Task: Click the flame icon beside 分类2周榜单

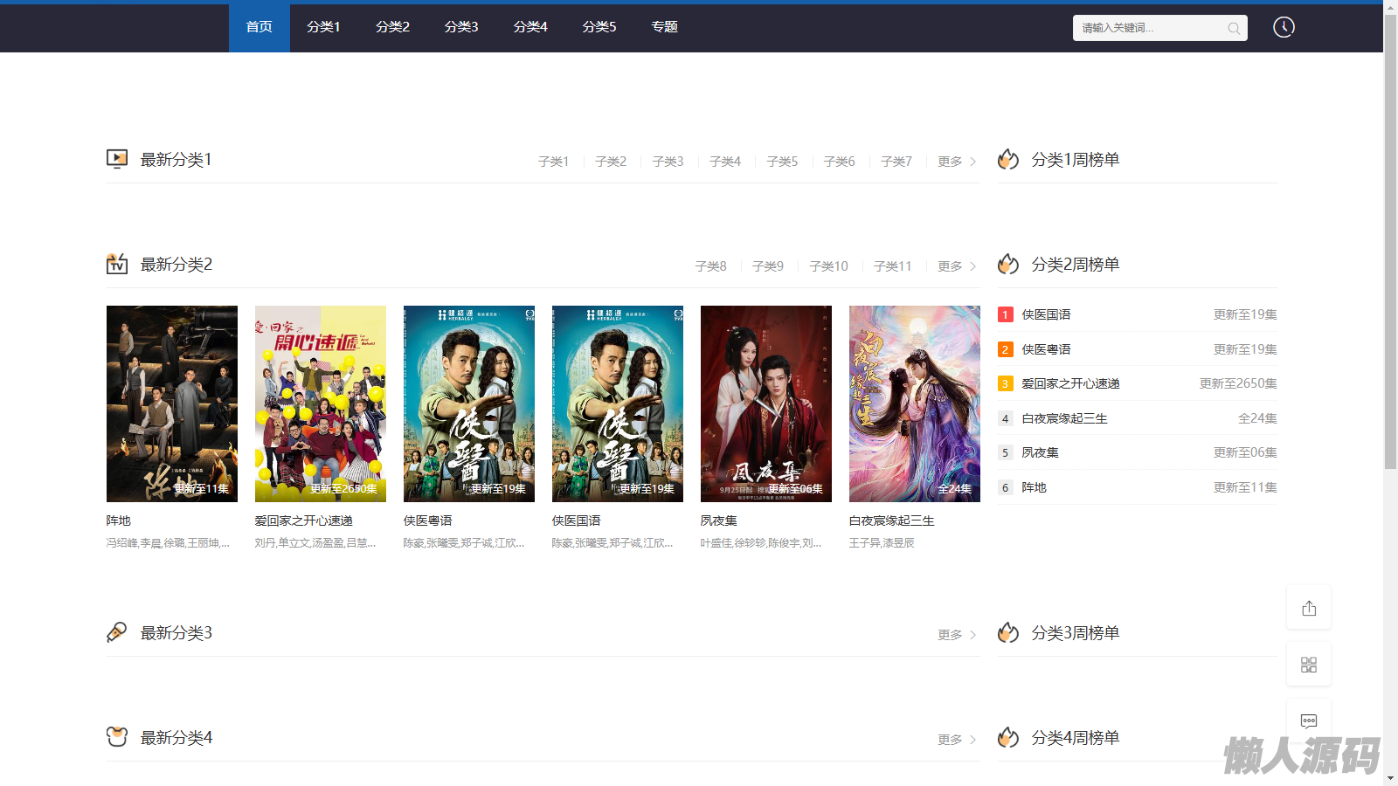Action: 1008,264
